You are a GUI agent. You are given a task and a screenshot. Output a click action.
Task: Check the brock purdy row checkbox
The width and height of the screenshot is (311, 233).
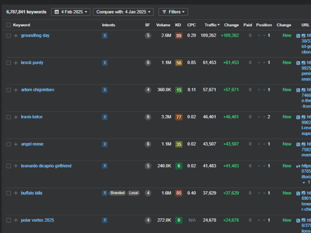(x=8, y=63)
